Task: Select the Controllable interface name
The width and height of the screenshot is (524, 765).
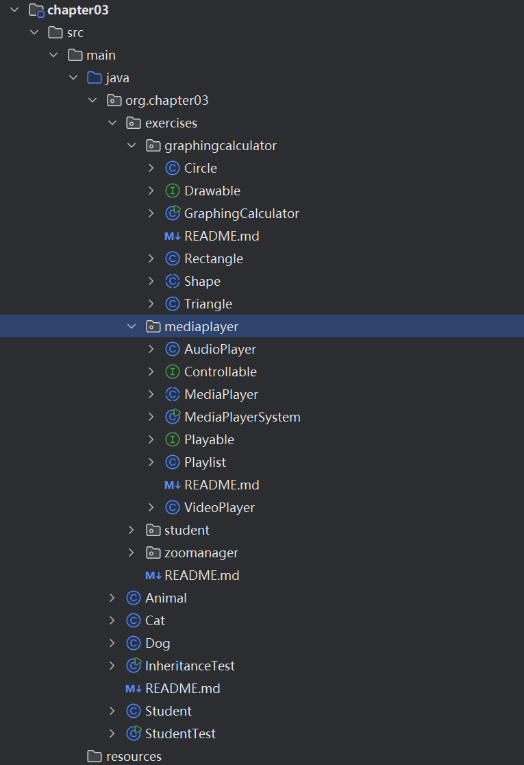Action: [x=221, y=372]
